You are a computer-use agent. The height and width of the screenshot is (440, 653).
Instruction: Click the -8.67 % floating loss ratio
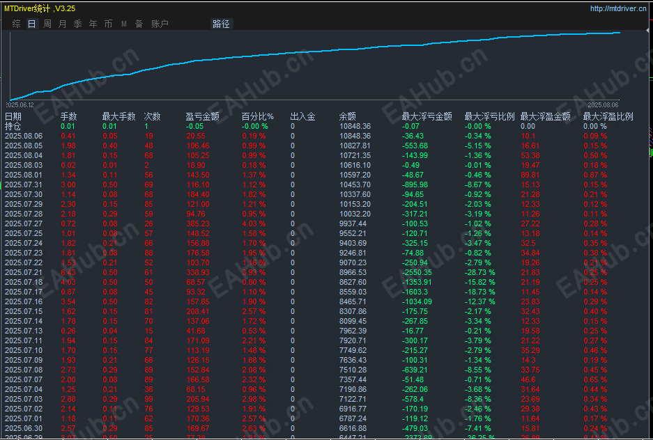click(x=477, y=184)
